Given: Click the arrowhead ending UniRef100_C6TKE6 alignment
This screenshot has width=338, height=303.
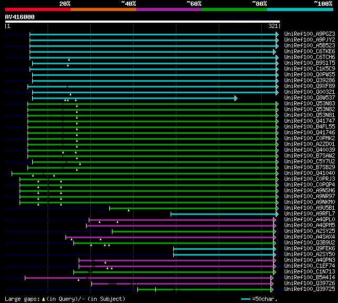Looking at the screenshot, I should (x=275, y=52).
